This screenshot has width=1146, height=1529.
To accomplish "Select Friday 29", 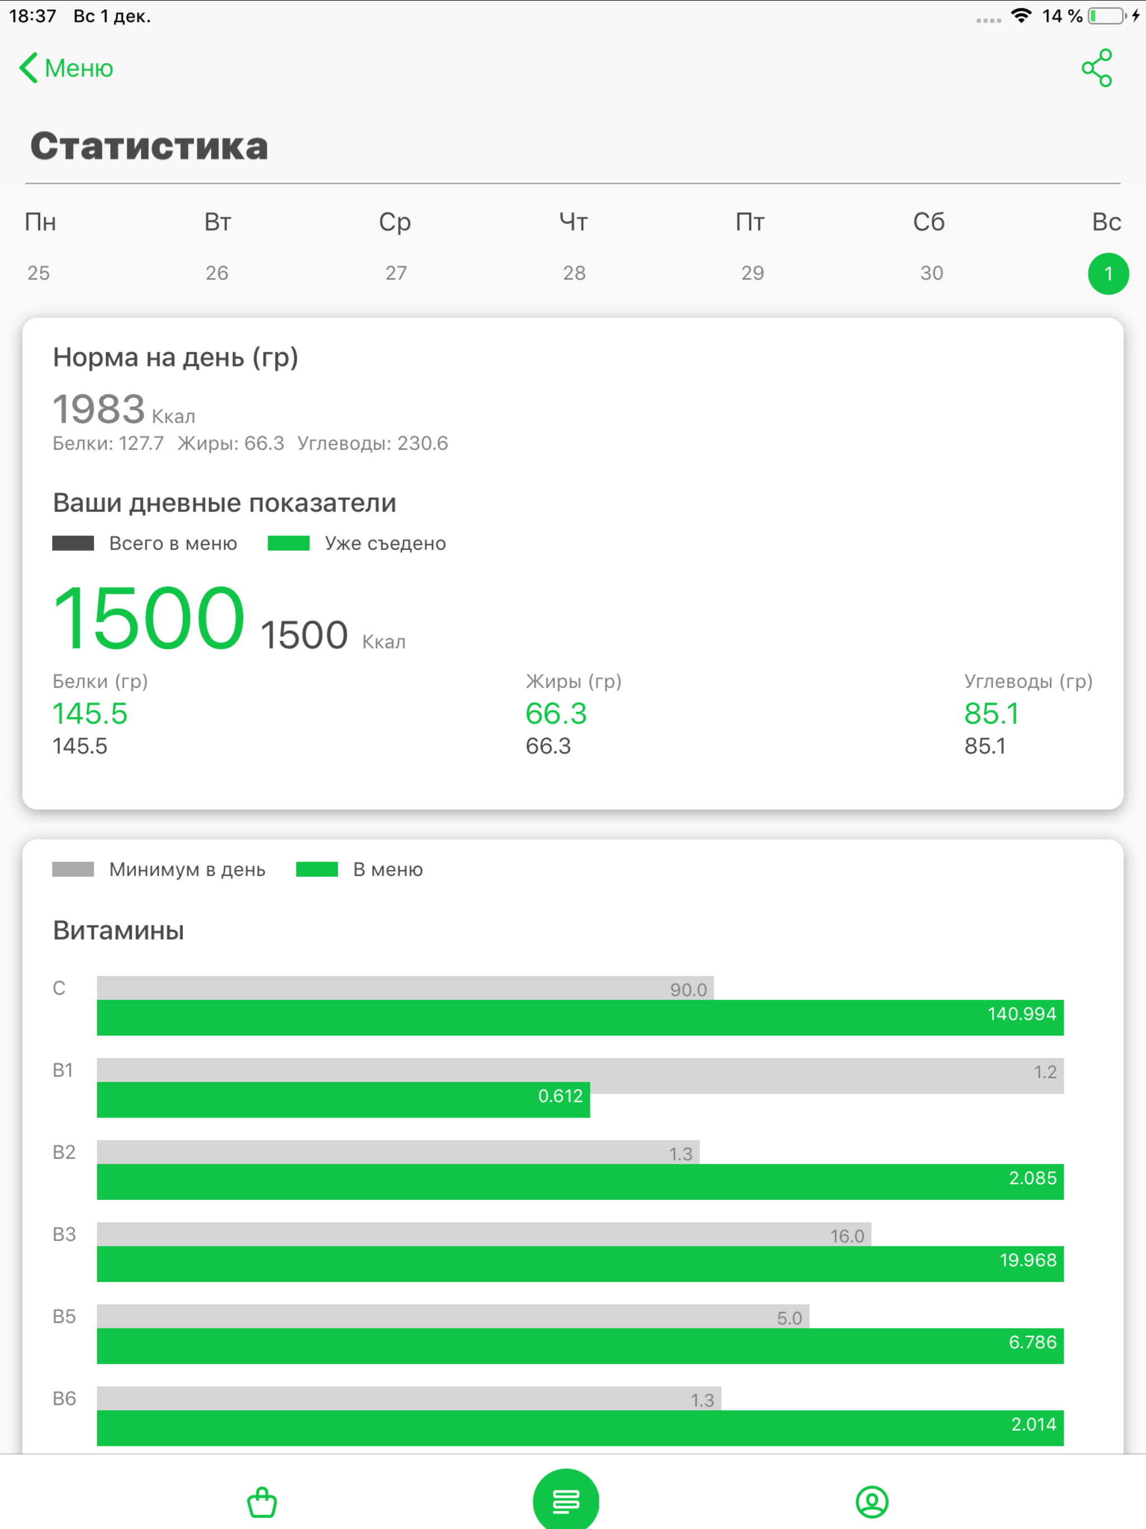I will 752,273.
